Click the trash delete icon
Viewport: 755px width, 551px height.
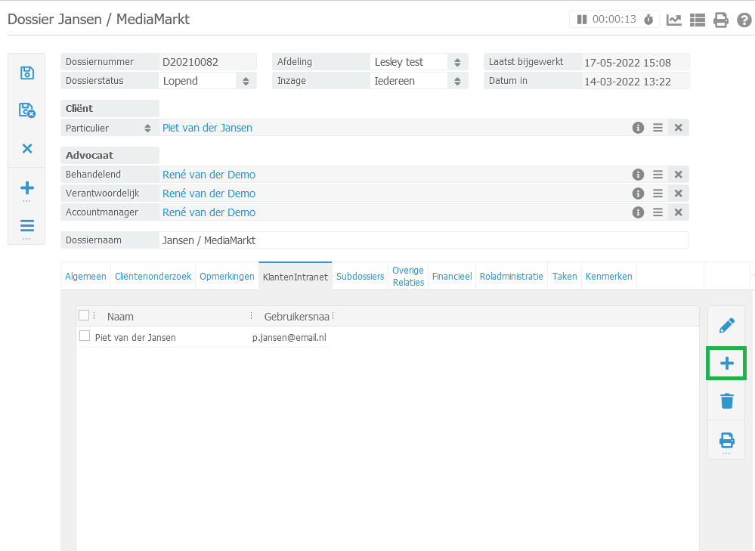(x=726, y=401)
